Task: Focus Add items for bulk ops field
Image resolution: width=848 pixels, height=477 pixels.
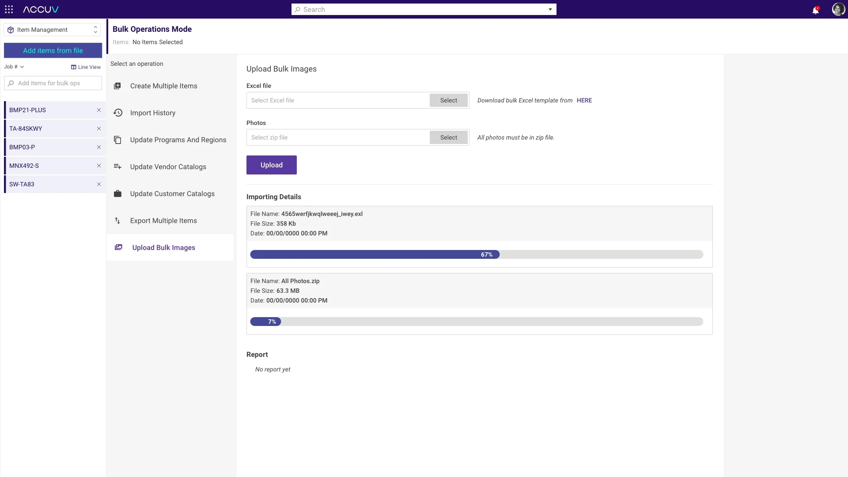Action: tap(53, 83)
